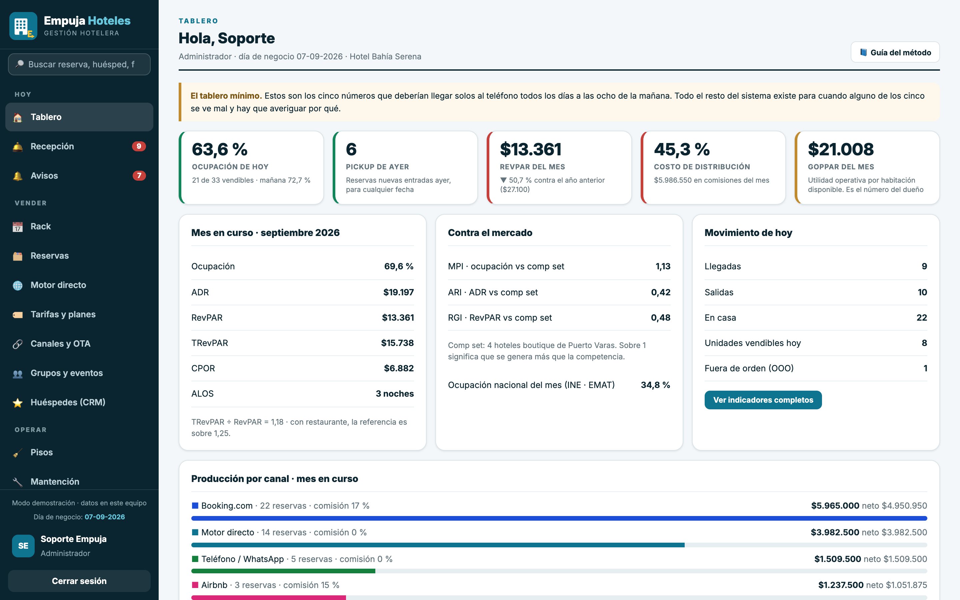The height and width of the screenshot is (600, 960).
Task: Open the Rack view
Action: [x=79, y=227]
